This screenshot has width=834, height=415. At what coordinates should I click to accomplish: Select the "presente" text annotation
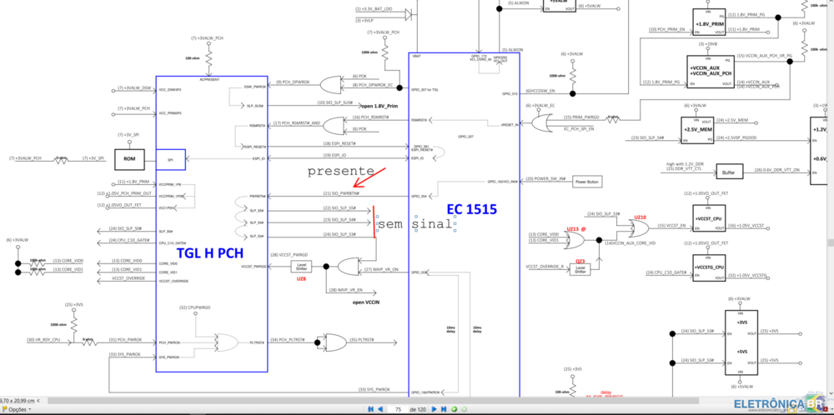click(x=340, y=171)
